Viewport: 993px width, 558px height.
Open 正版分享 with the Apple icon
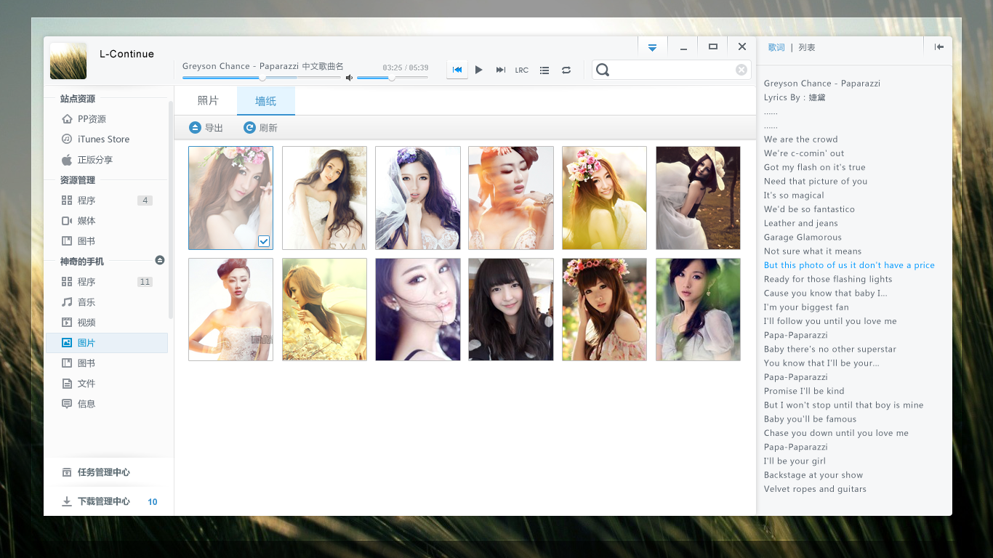tap(106, 160)
